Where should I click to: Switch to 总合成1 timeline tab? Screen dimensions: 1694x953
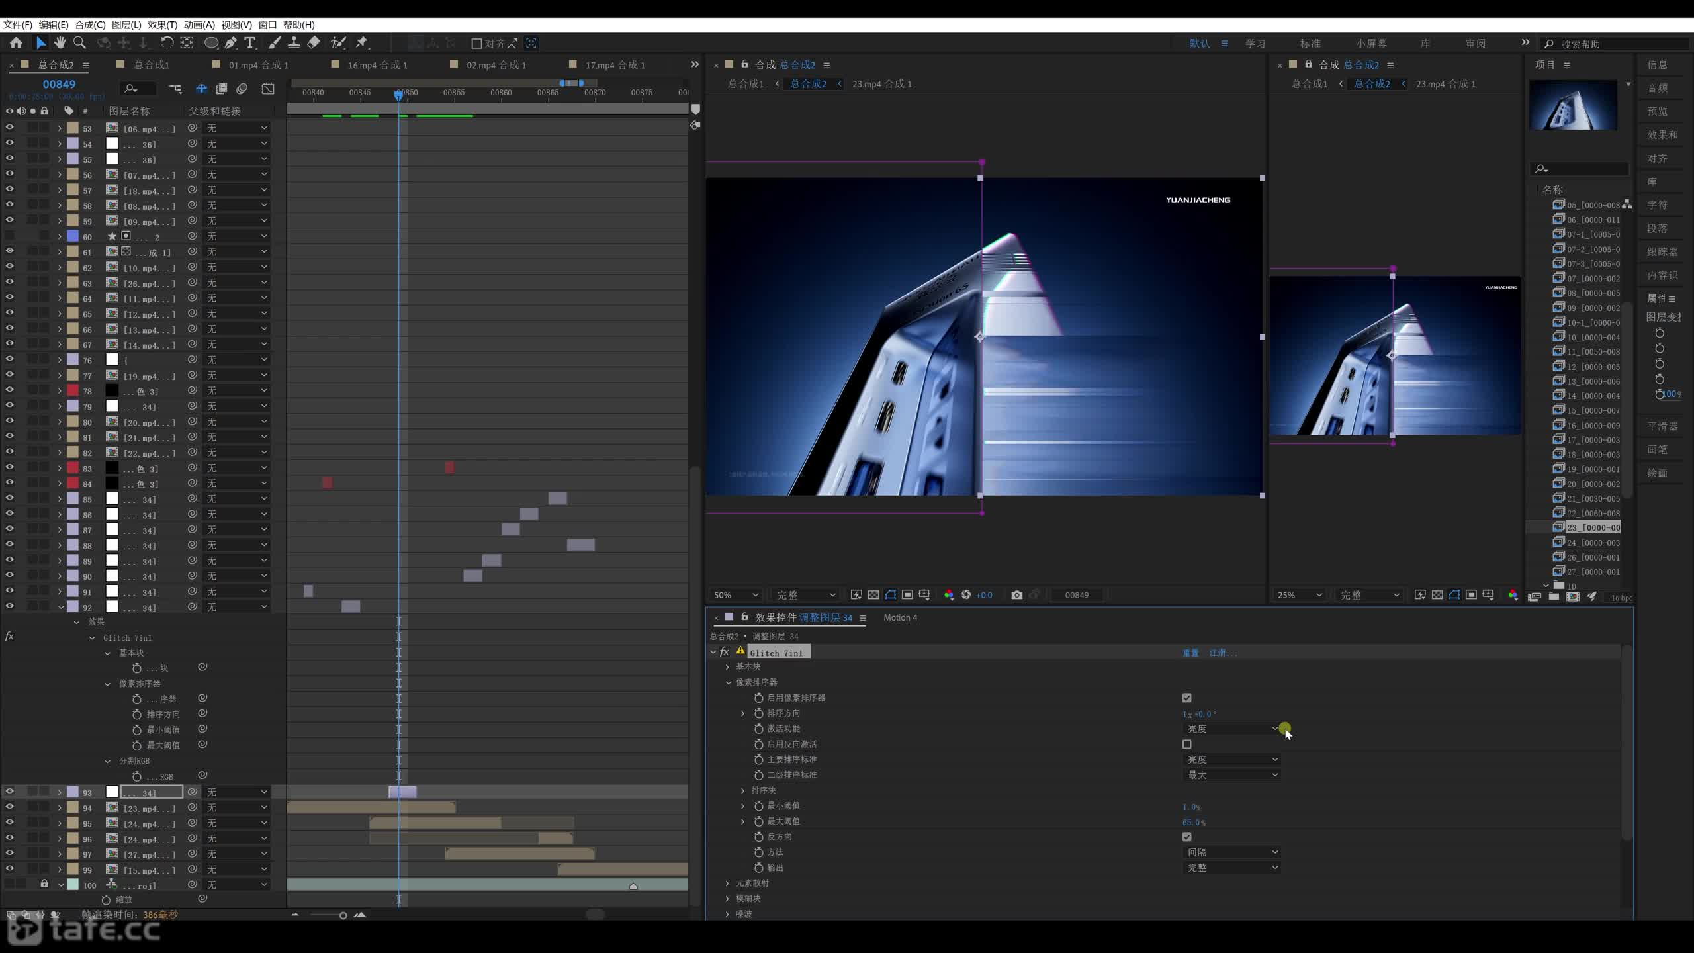pyautogui.click(x=152, y=65)
